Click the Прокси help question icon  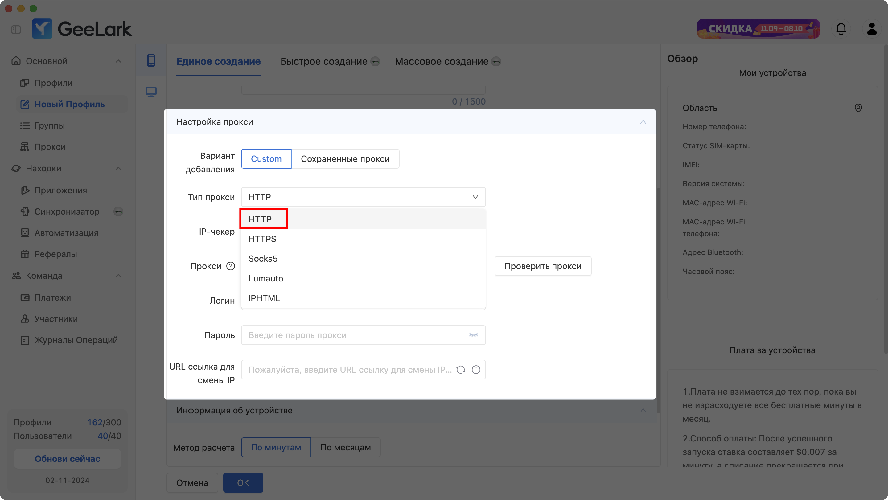(231, 266)
